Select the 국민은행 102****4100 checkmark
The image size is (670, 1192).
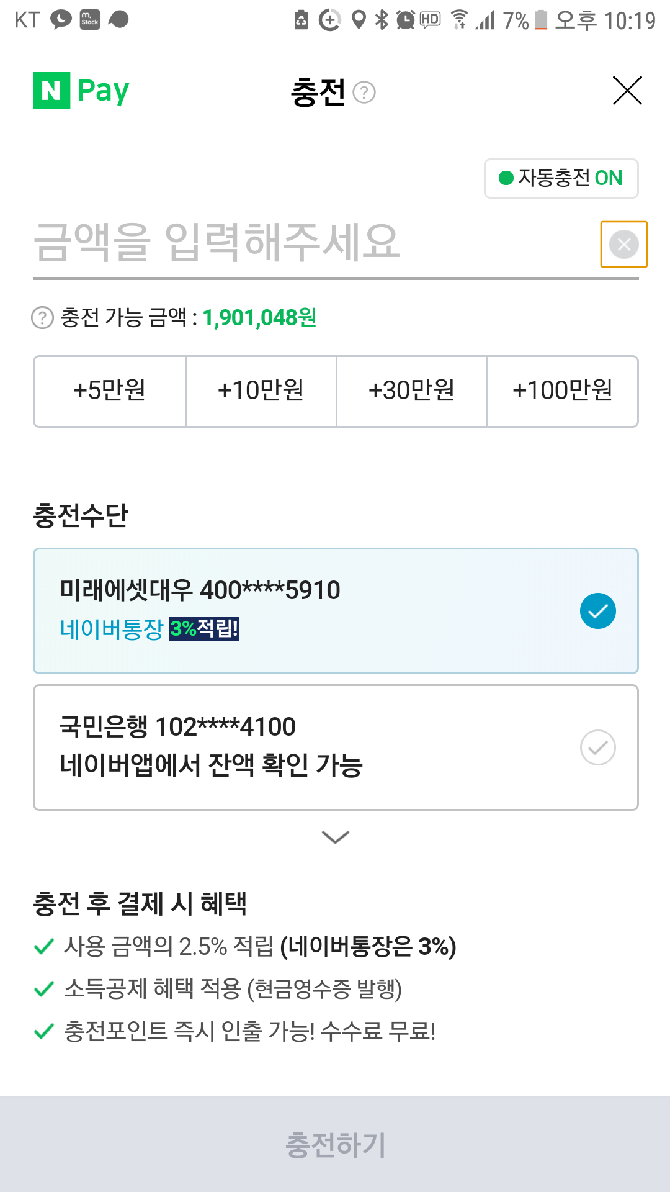(598, 747)
